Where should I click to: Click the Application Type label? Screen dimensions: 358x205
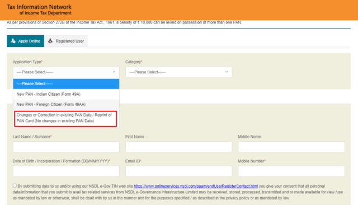(27, 62)
